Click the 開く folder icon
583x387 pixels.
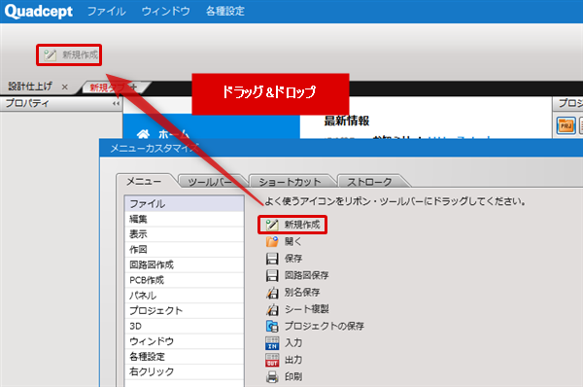pos(272,241)
